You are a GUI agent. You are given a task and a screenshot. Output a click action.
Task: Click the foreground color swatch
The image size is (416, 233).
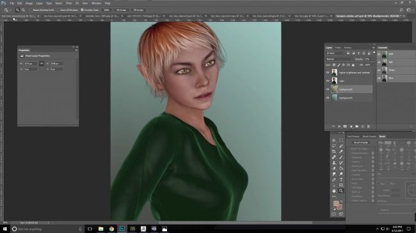tap(336, 204)
